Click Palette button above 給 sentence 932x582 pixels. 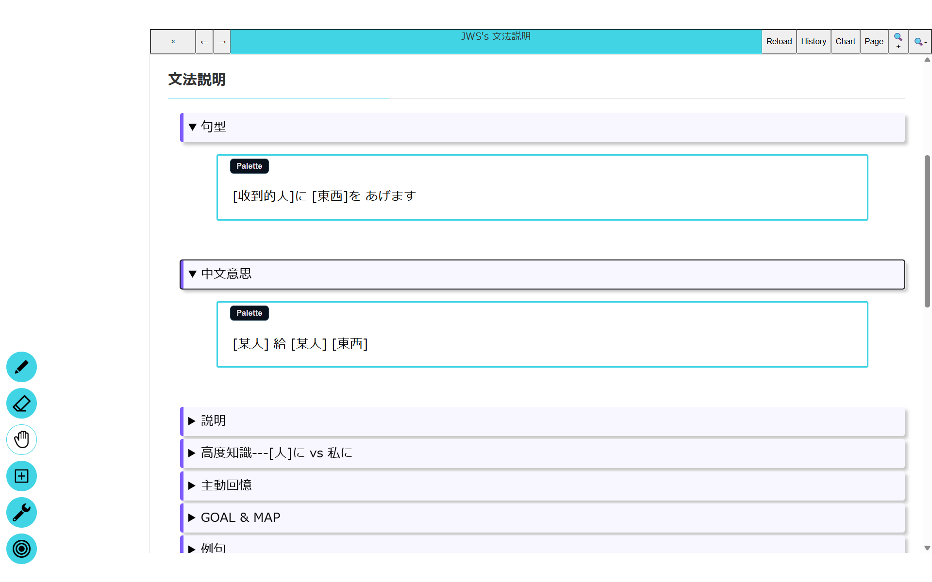249,313
